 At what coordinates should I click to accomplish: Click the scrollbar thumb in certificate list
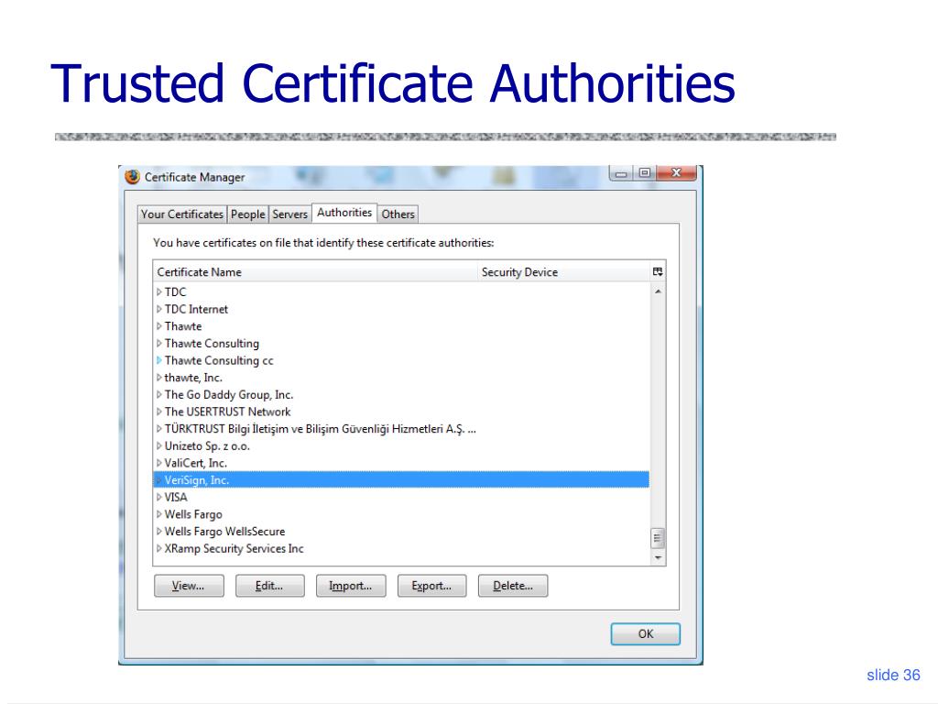coord(658,538)
